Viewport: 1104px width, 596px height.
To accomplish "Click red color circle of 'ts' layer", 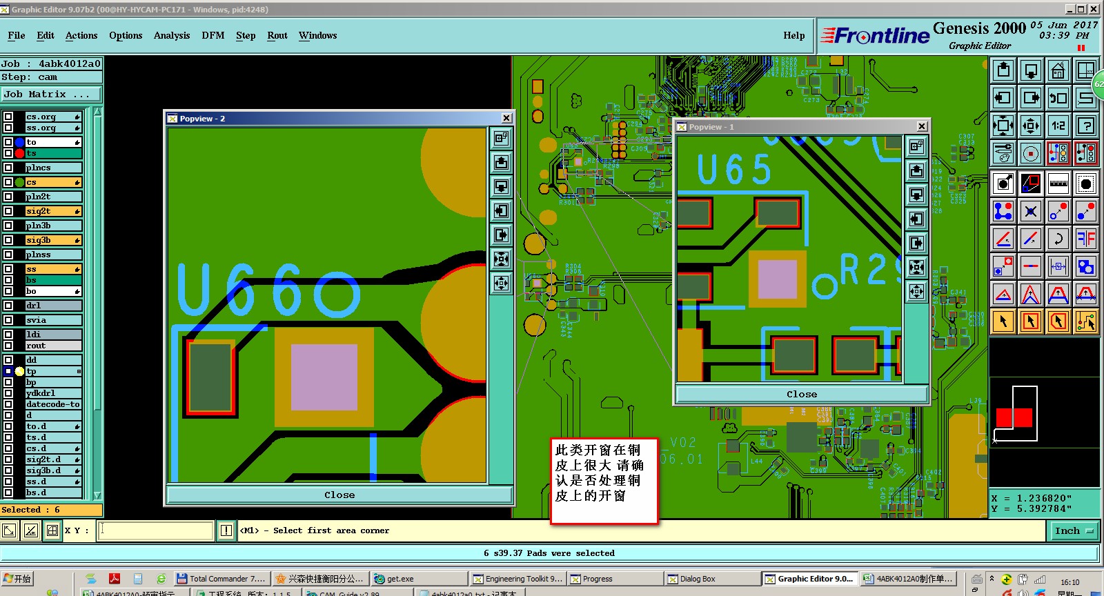I will [19, 153].
